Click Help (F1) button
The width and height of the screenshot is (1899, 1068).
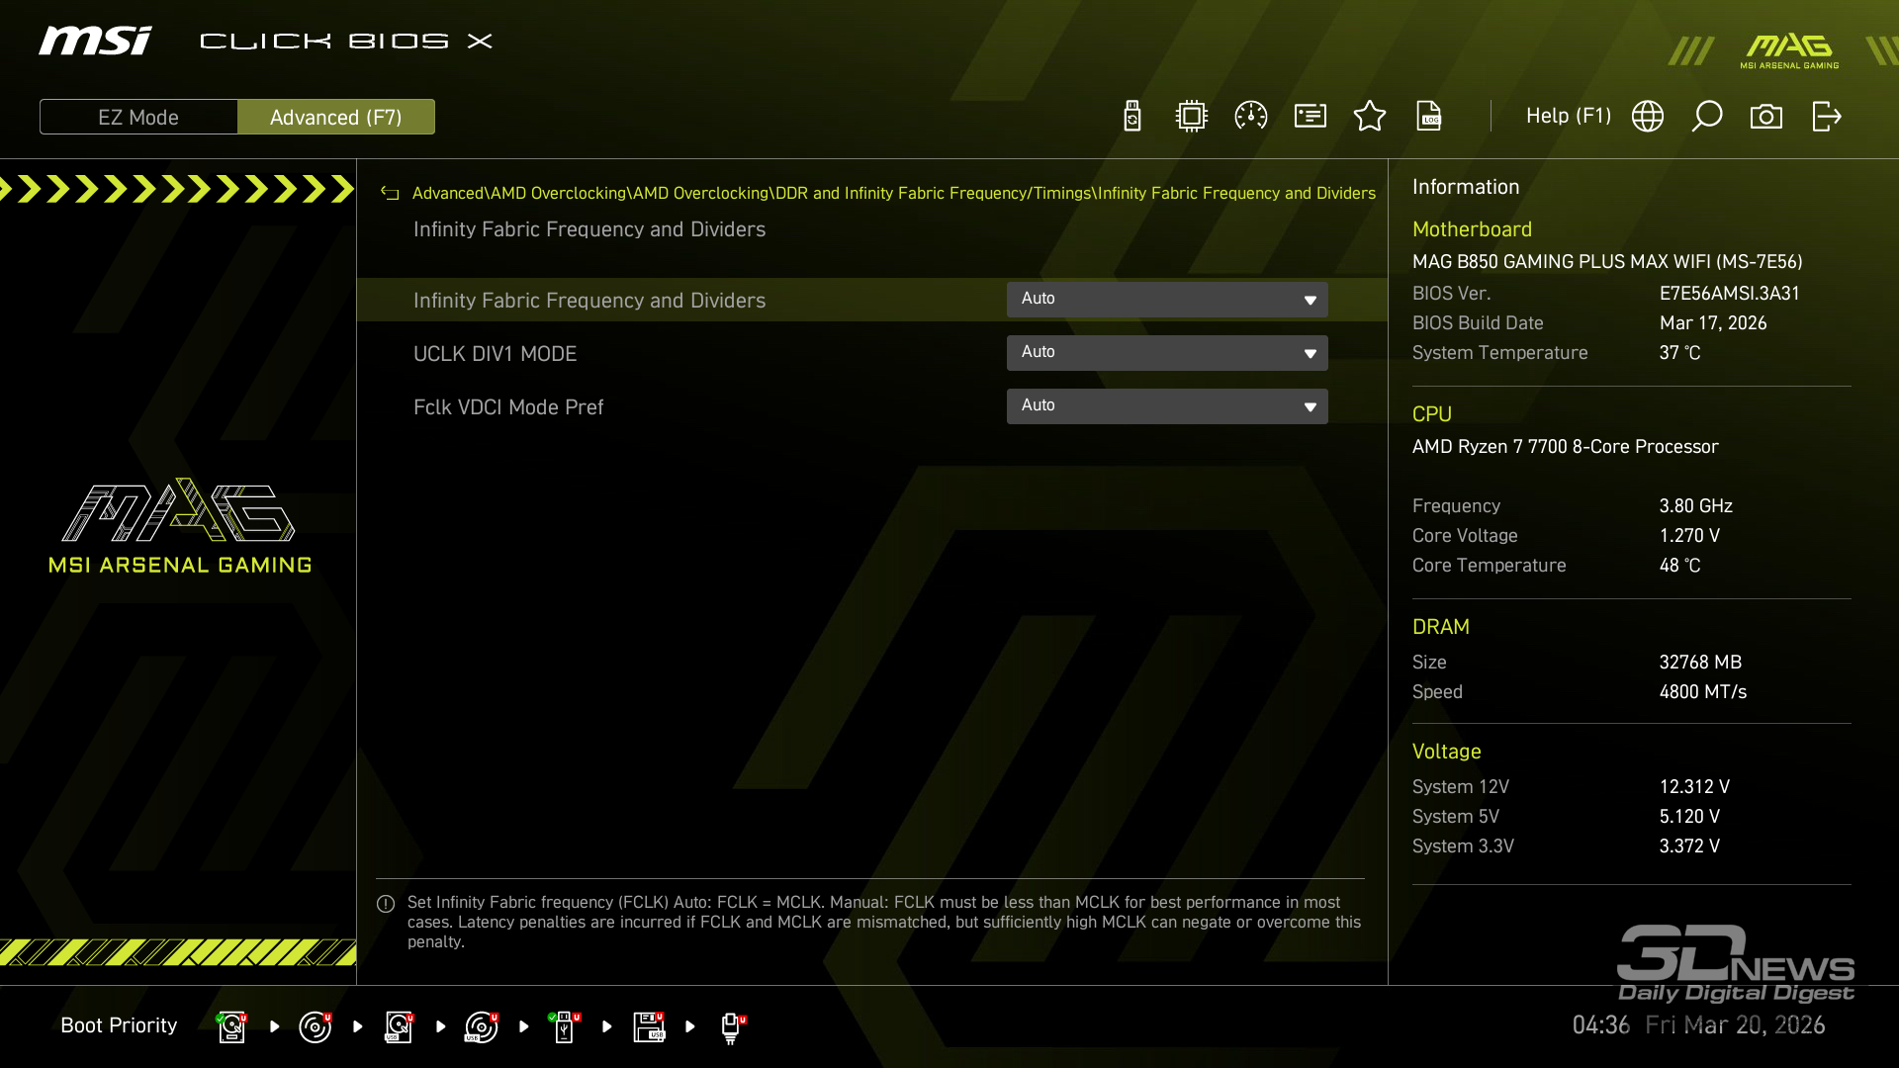pos(1568,117)
